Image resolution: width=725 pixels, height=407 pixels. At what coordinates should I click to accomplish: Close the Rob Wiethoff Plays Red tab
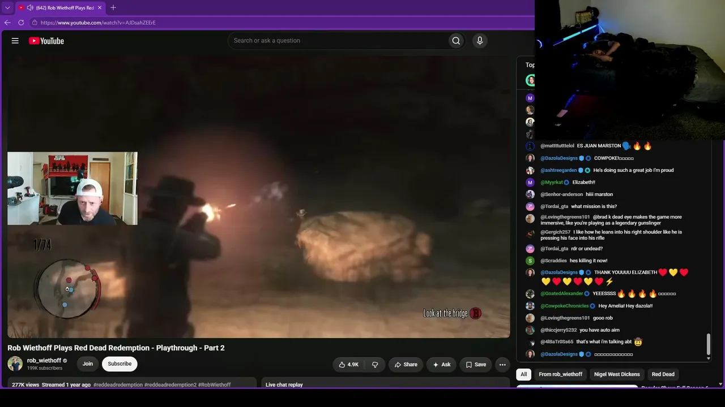(x=100, y=8)
